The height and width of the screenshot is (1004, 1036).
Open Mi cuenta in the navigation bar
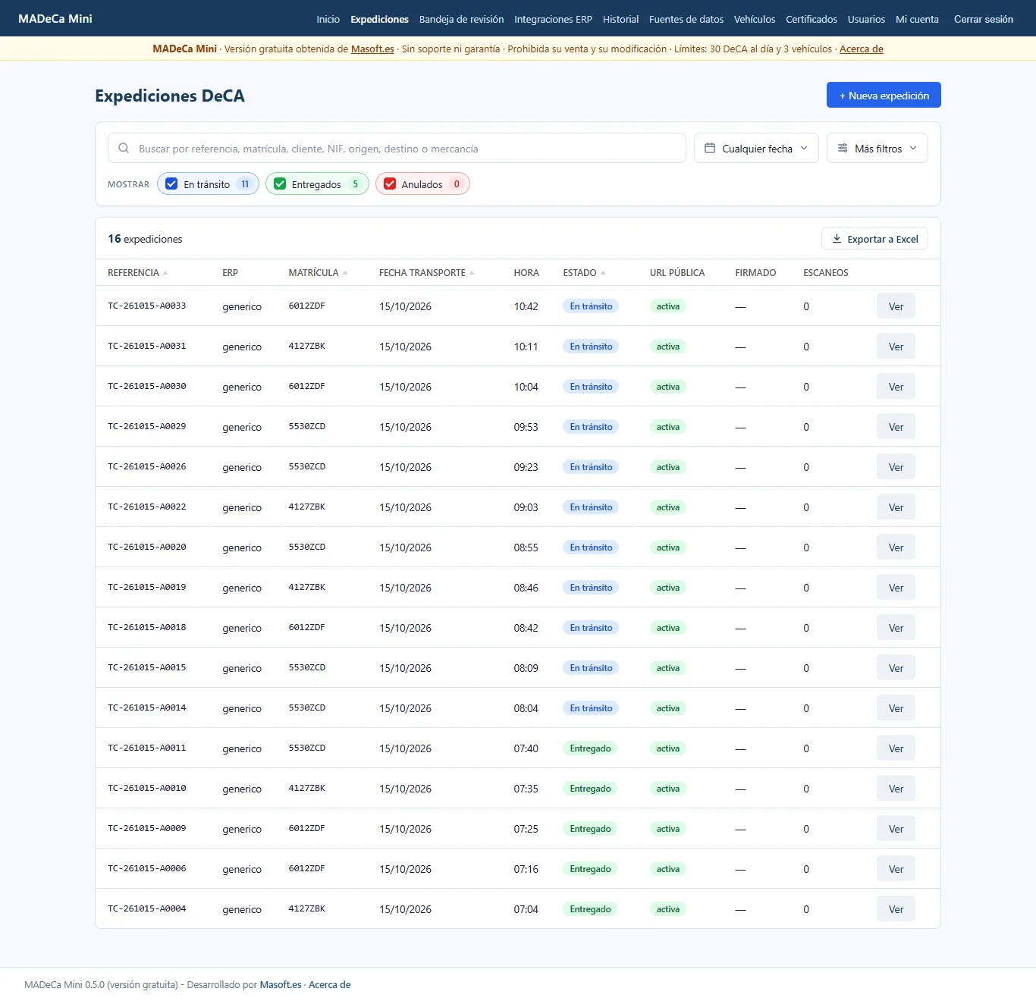tap(917, 19)
